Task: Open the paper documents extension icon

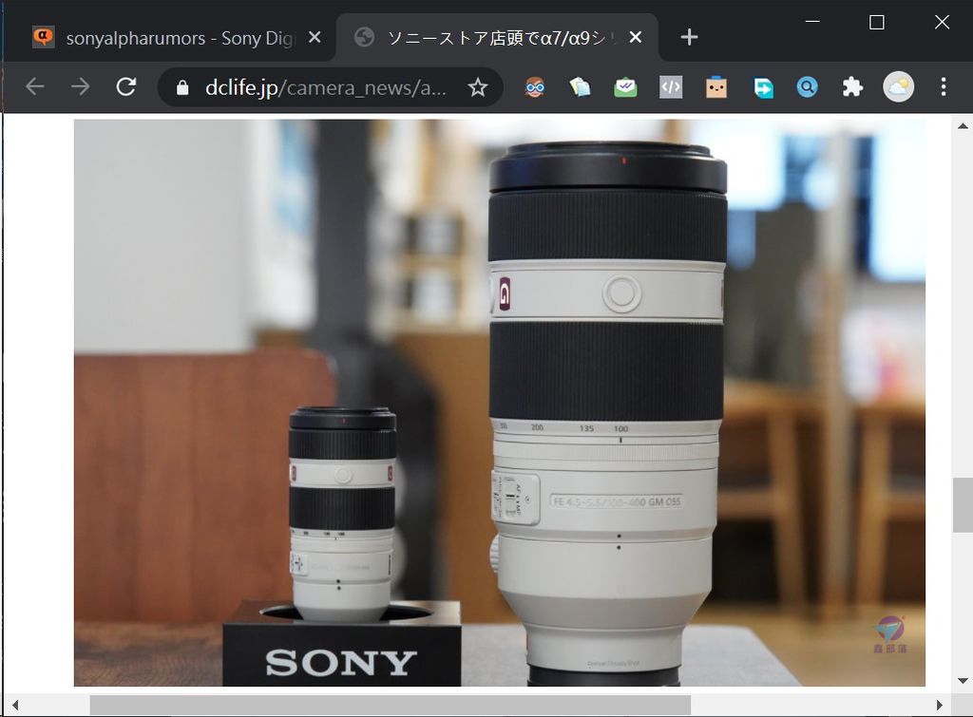Action: [580, 87]
